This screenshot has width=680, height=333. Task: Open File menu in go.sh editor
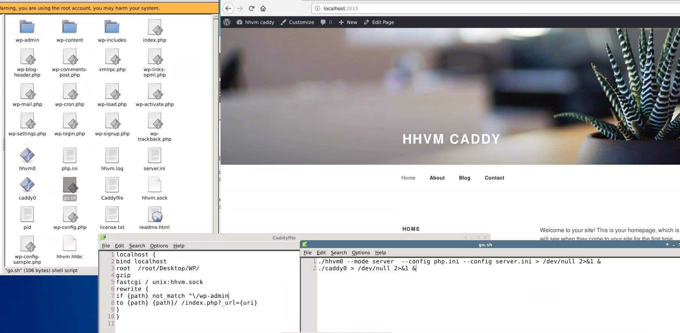pos(307,252)
